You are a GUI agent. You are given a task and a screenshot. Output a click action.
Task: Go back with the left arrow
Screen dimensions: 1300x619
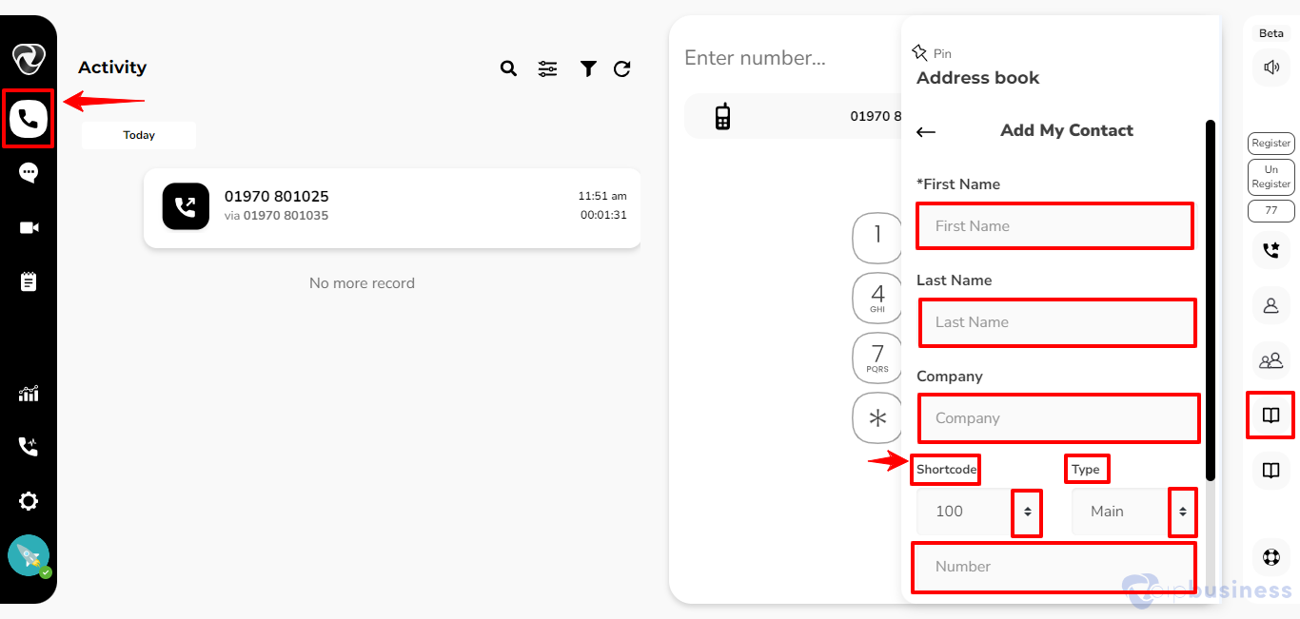click(926, 131)
